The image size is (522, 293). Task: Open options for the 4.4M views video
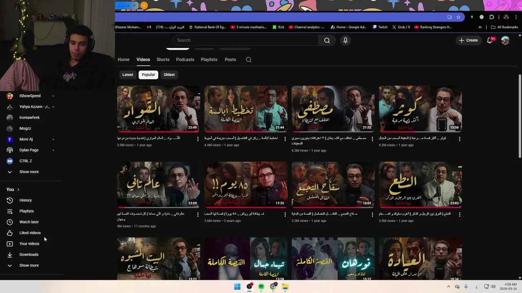(285, 139)
